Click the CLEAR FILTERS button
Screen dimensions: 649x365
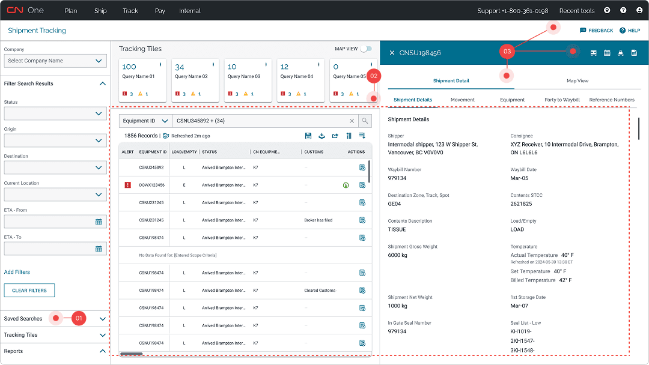click(29, 290)
